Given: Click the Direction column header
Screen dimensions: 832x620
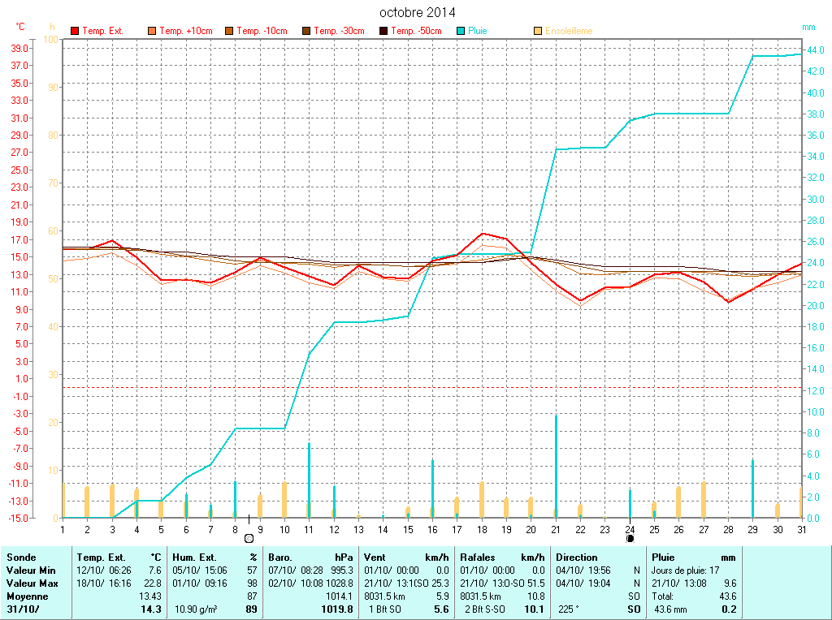Looking at the screenshot, I should coord(577,558).
